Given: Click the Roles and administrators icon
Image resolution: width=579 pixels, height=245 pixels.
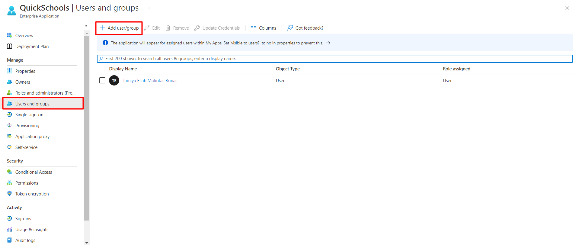Looking at the screenshot, I should click(9, 93).
